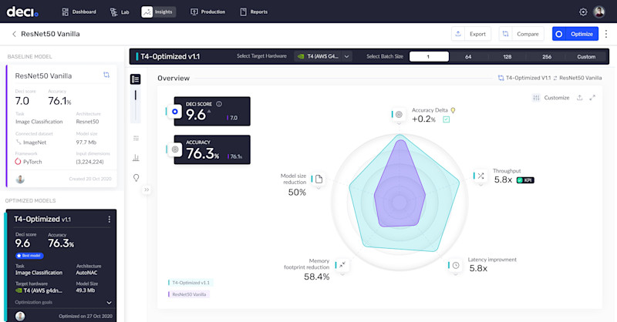This screenshot has height=322, width=617.
Task: Click swap icon on ResNet50 Vanilla card
Action: pos(106,75)
